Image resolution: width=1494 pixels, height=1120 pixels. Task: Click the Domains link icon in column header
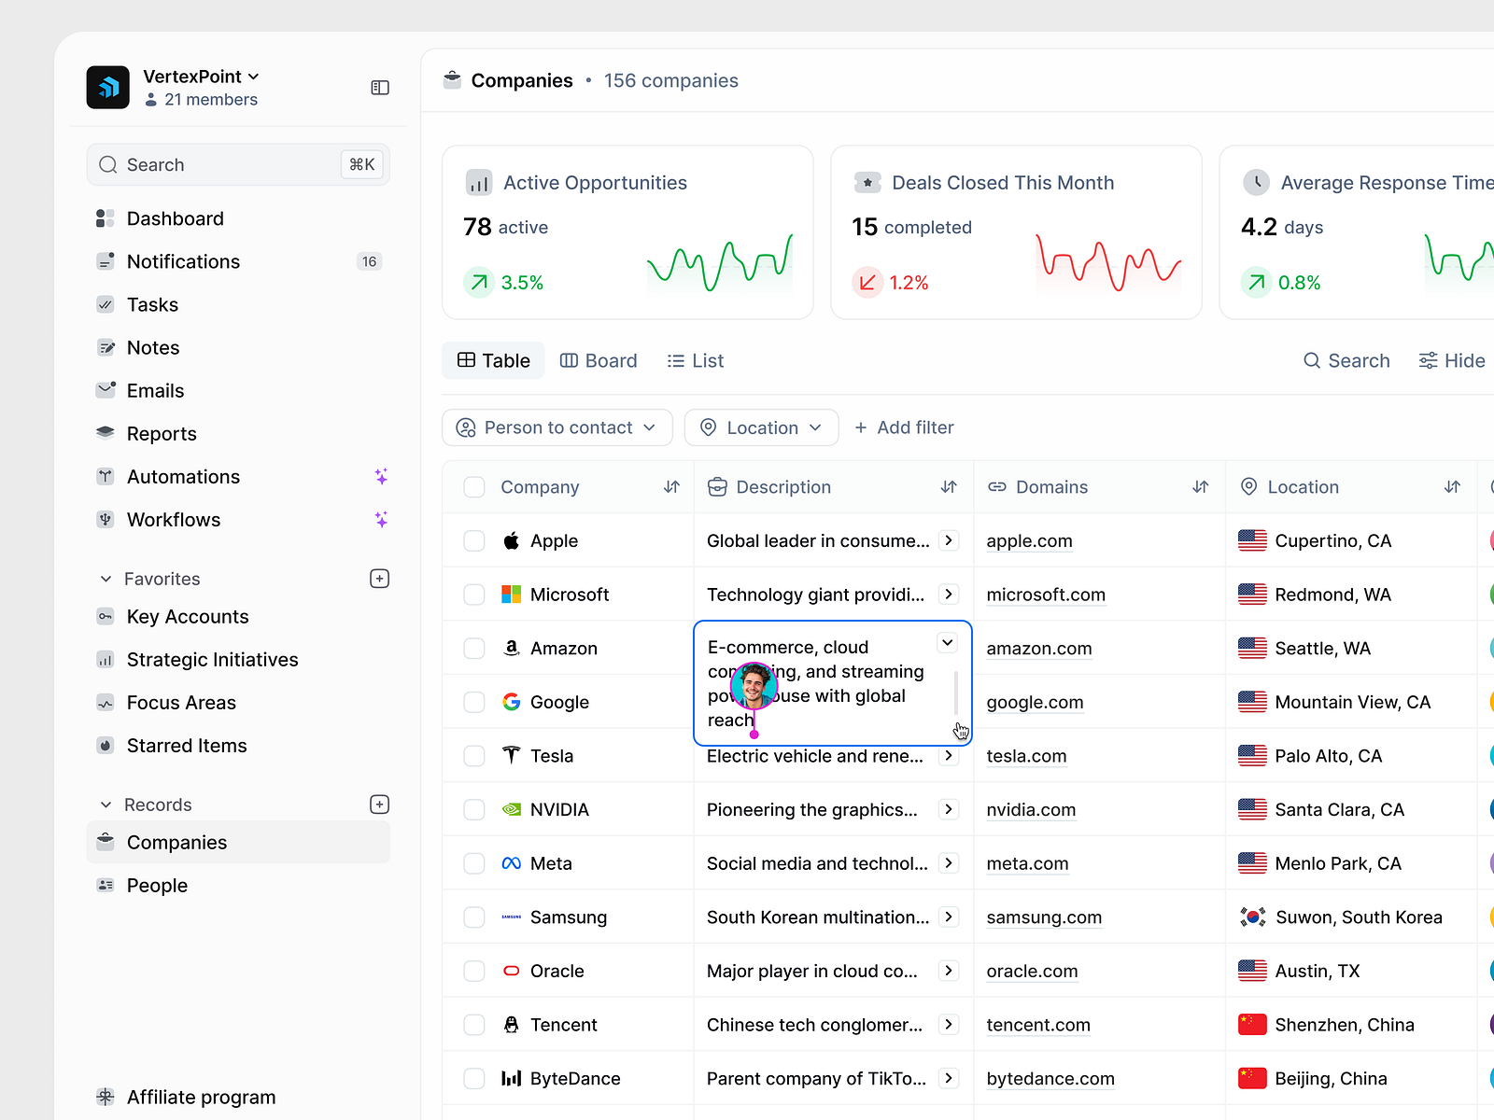pyautogui.click(x=995, y=486)
